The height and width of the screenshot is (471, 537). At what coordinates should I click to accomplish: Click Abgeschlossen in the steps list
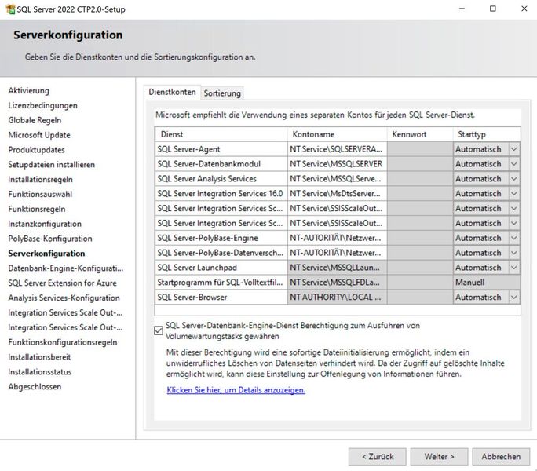point(35,386)
